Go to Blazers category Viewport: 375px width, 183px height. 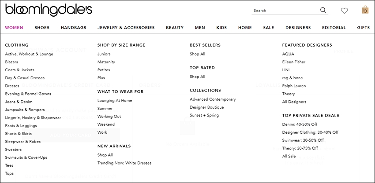click(x=11, y=62)
